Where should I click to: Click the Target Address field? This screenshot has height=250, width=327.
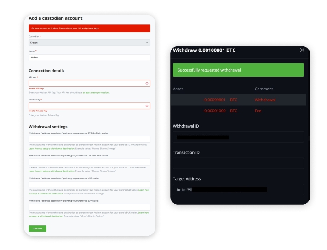coord(238,190)
